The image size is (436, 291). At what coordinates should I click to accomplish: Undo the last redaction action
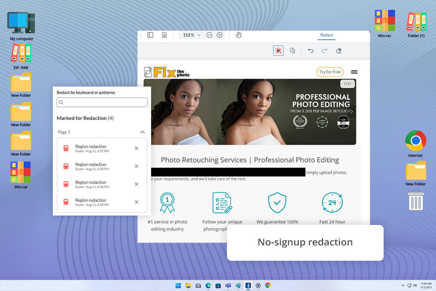[310, 51]
